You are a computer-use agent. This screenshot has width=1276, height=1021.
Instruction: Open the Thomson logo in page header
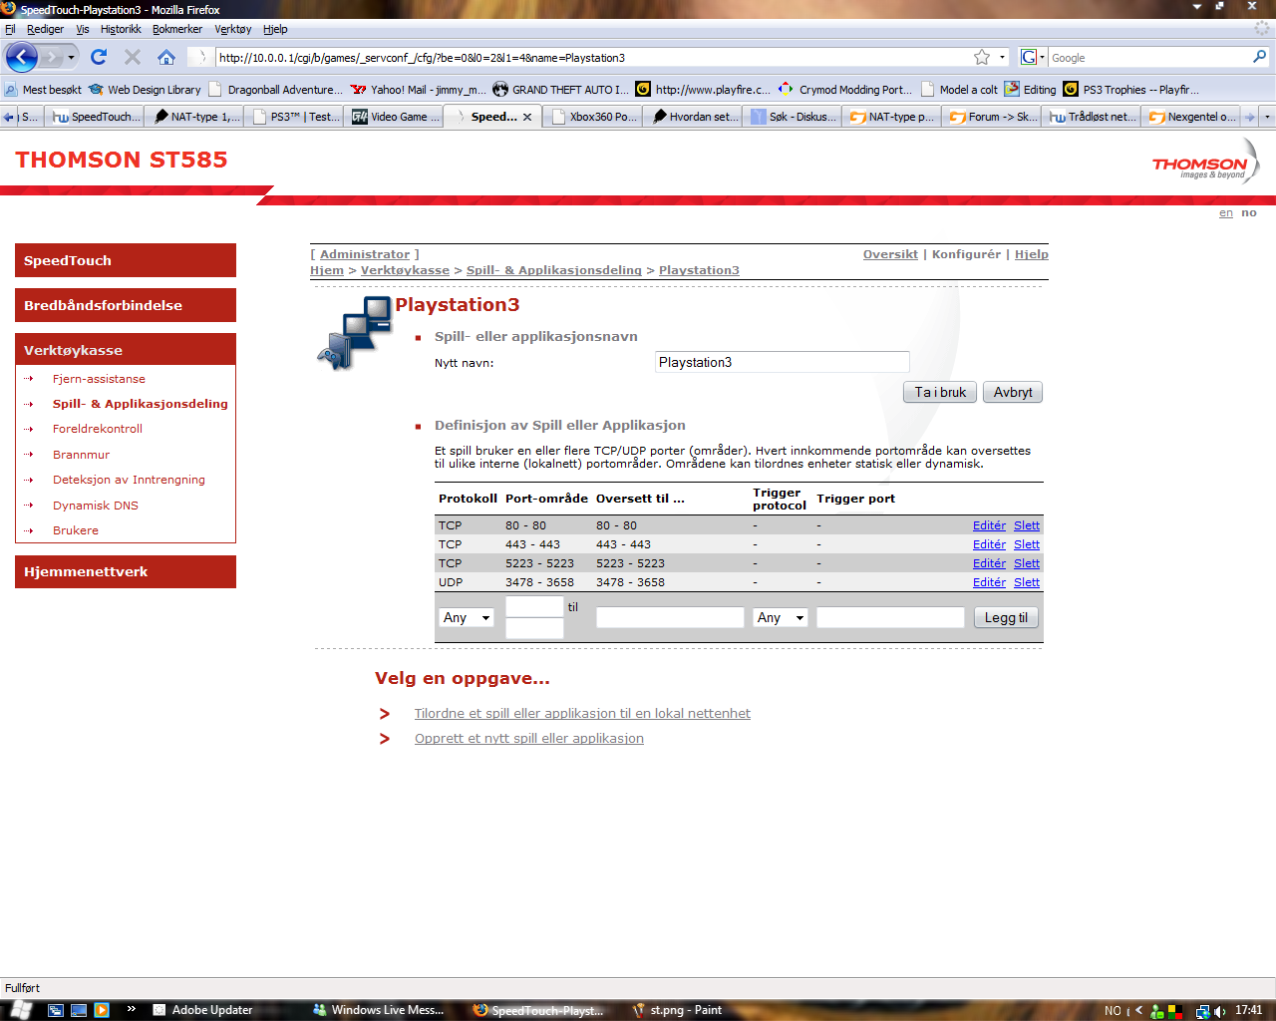(1205, 164)
